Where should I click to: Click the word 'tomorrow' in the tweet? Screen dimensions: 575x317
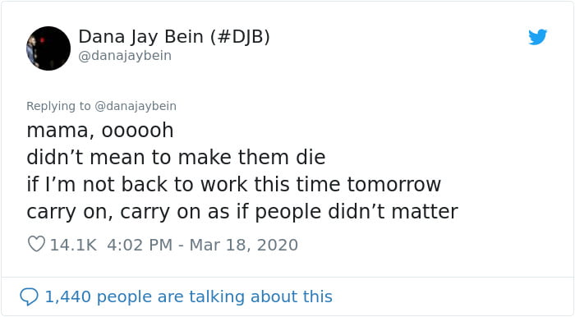click(x=393, y=185)
